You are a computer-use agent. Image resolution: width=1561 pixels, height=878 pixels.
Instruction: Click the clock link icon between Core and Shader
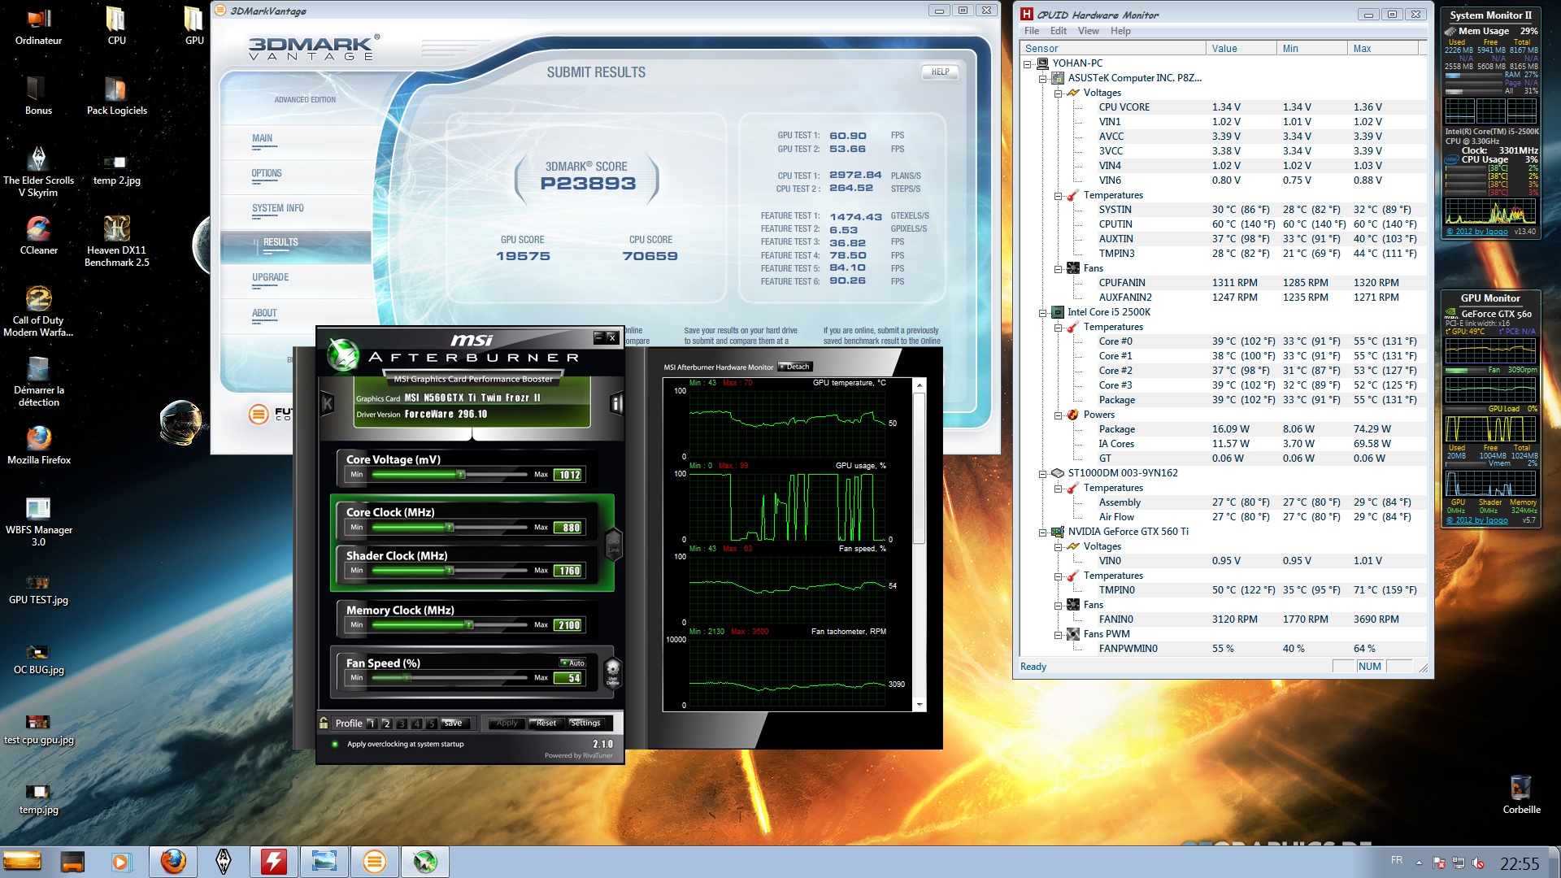(614, 543)
